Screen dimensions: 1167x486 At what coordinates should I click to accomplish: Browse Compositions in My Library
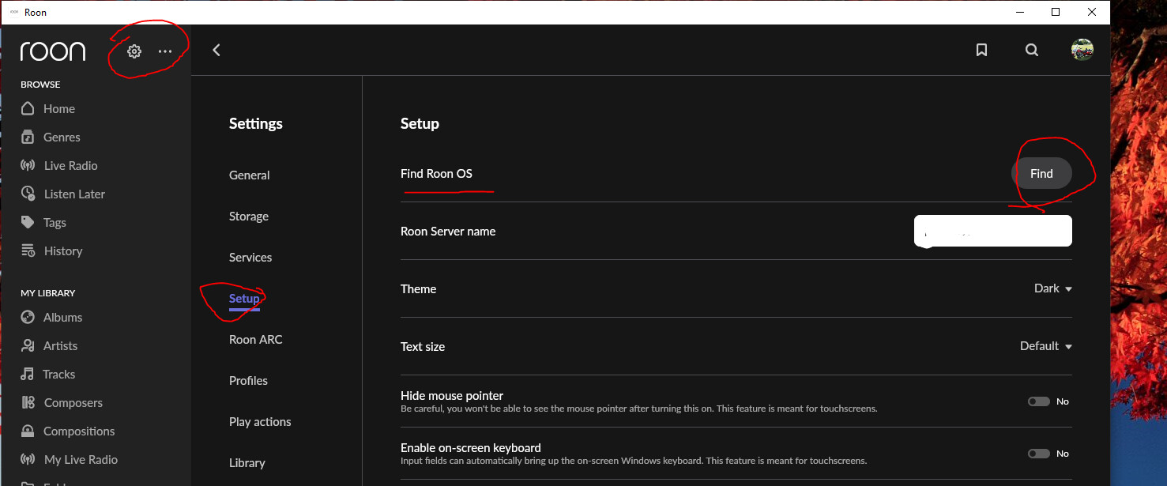[79, 431]
